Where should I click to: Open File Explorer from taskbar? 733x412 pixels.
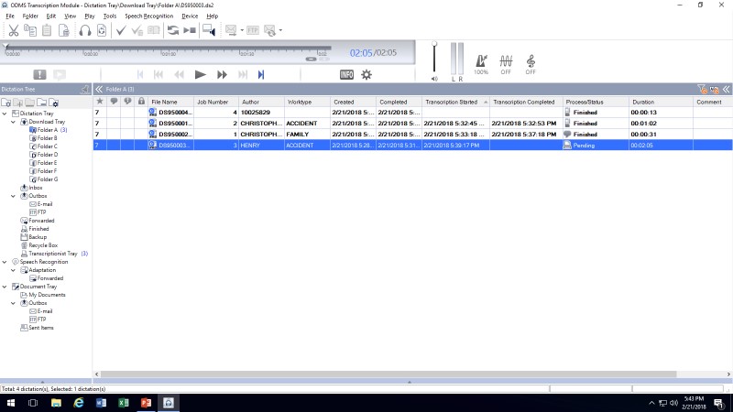point(56,403)
